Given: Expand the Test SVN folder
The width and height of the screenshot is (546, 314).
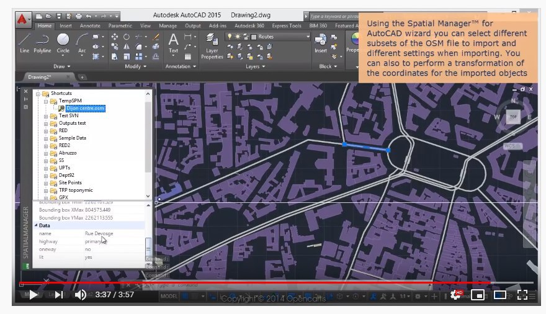Looking at the screenshot, I should pyautogui.click(x=46, y=116).
